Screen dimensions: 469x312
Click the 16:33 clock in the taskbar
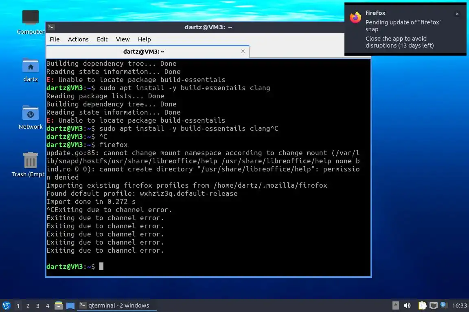click(x=459, y=305)
